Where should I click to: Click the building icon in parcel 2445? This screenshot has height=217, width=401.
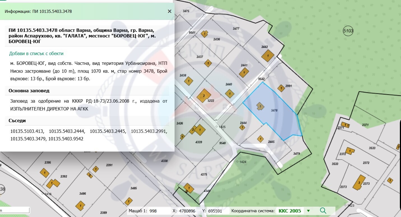pyautogui.click(x=260, y=139)
